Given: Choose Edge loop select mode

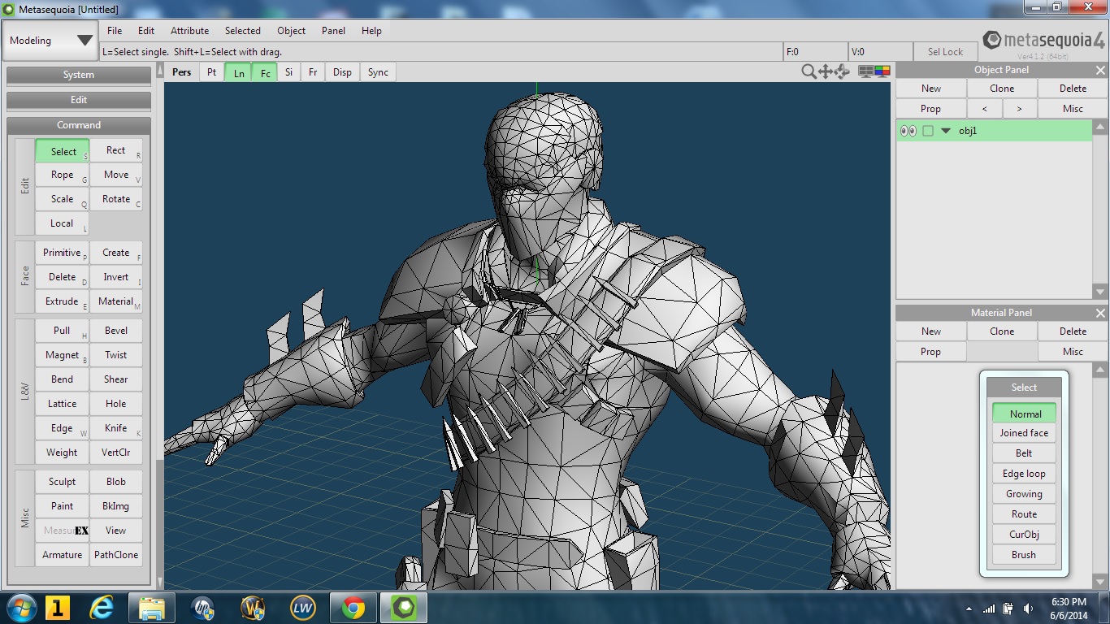Looking at the screenshot, I should coord(1024,474).
